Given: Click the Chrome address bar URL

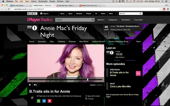Looking at the screenshot, I should coord(29,9).
